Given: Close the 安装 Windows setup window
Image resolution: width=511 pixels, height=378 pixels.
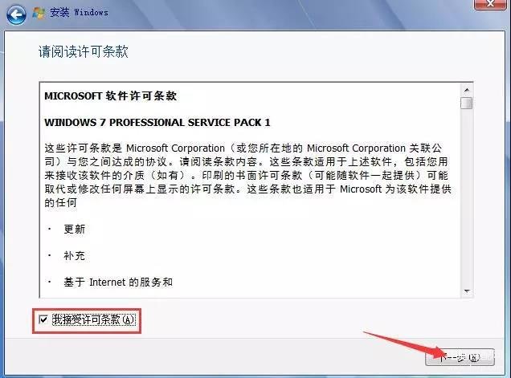Looking at the screenshot, I should [x=490, y=4].
